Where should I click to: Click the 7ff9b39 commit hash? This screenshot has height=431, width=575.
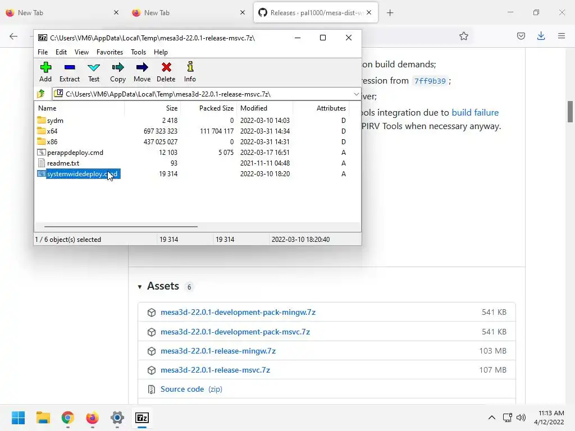(x=430, y=81)
